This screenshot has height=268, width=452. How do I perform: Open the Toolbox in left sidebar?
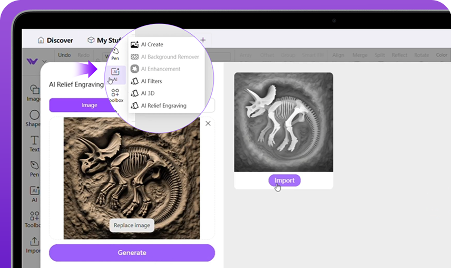33,219
